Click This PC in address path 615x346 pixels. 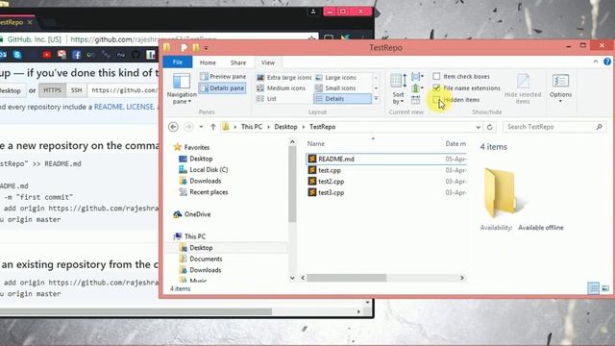[252, 127]
